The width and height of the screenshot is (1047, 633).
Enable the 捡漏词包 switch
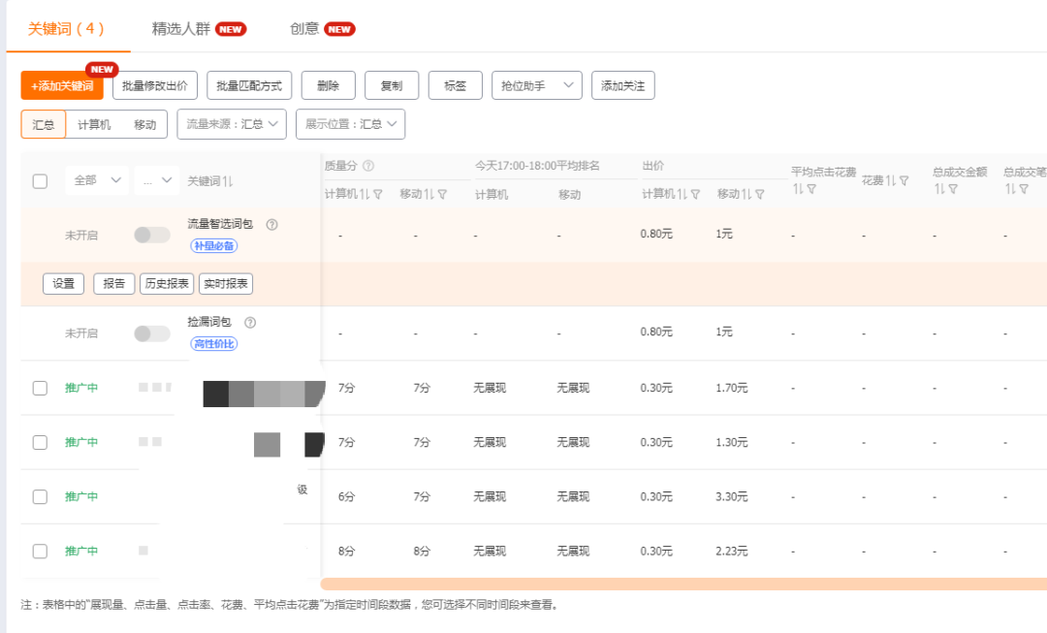click(x=151, y=332)
